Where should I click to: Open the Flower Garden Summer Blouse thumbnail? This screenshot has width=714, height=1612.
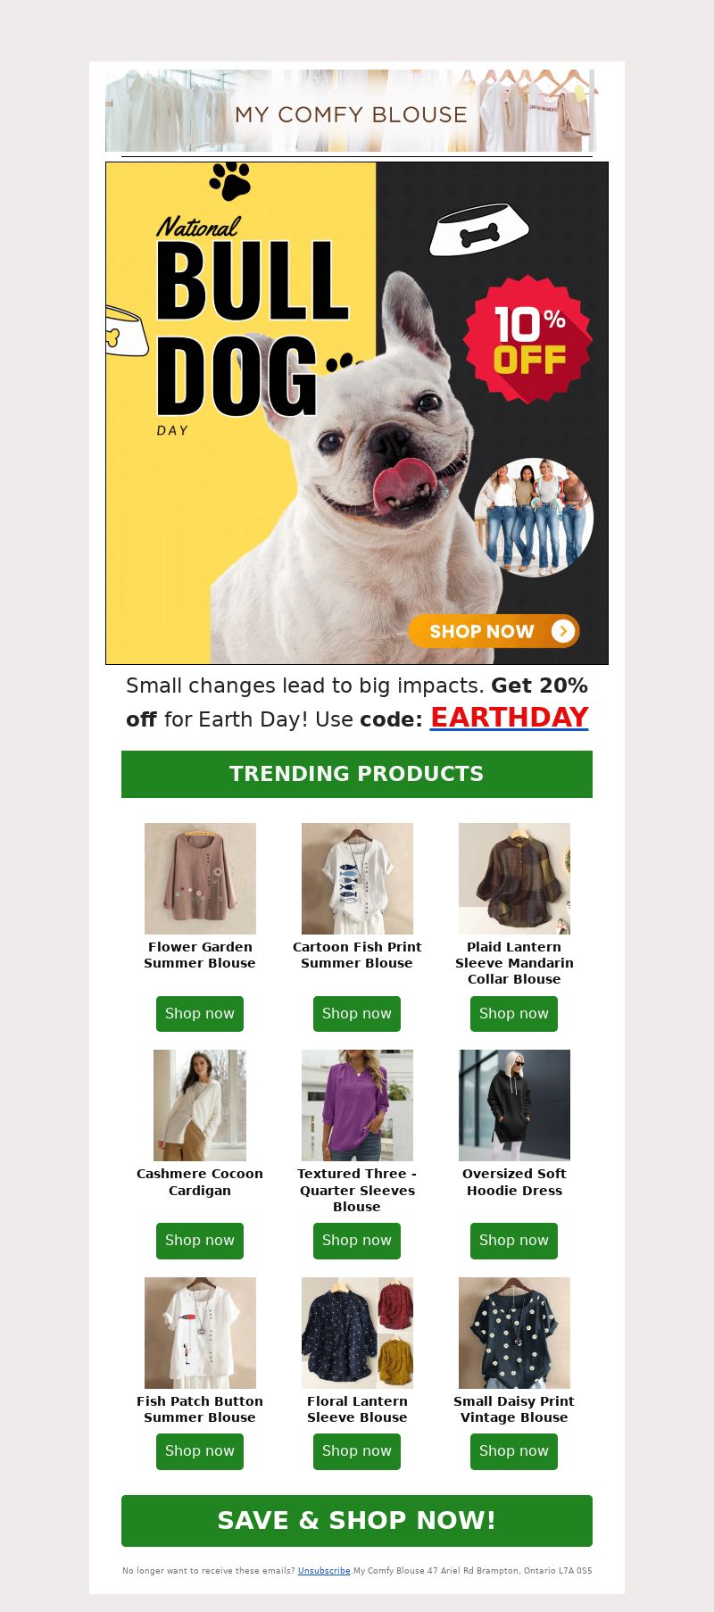[200, 878]
